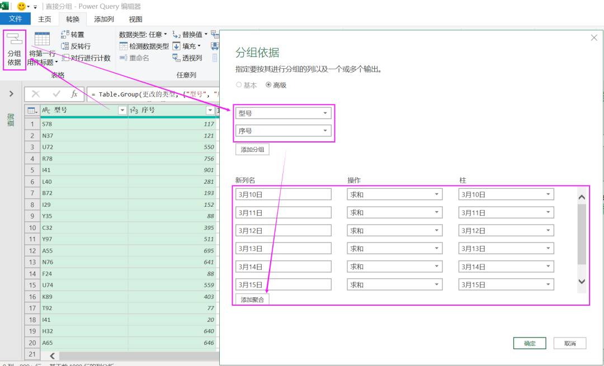Open the File (文件) tab

coord(16,19)
